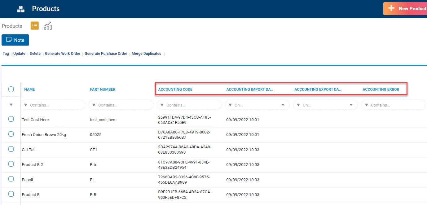This screenshot has height=205, width=427.
Task: Click the filter icon in Accounting Code column
Action: click(162, 105)
